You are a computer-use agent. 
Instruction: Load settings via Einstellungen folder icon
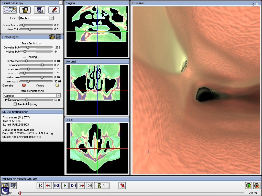tap(52, 37)
